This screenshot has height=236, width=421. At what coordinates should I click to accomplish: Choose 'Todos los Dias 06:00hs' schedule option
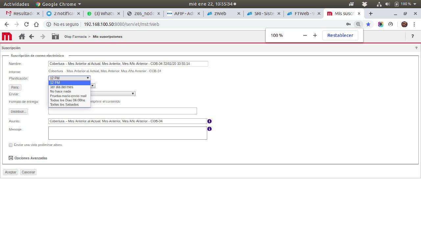click(x=67, y=100)
